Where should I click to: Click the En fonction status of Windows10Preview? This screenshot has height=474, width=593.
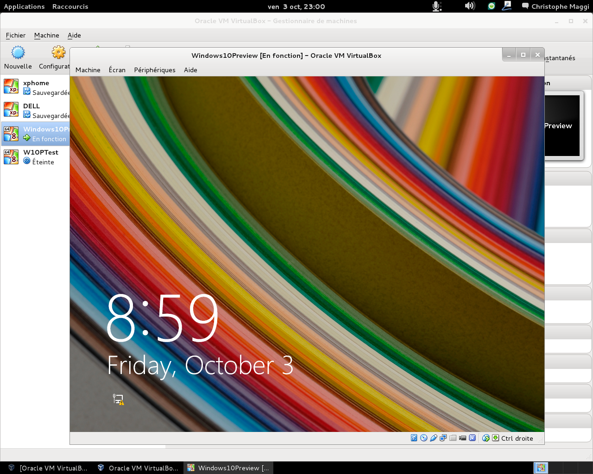pyautogui.click(x=49, y=139)
